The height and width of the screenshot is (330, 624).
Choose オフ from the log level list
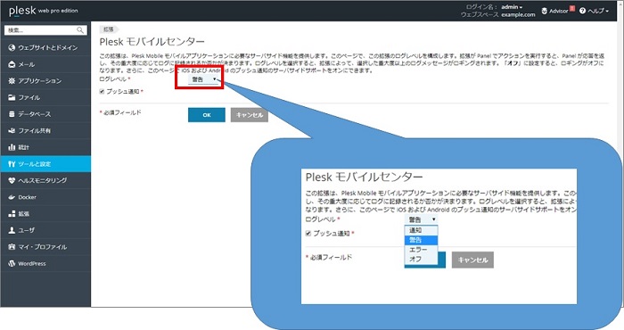421,259
